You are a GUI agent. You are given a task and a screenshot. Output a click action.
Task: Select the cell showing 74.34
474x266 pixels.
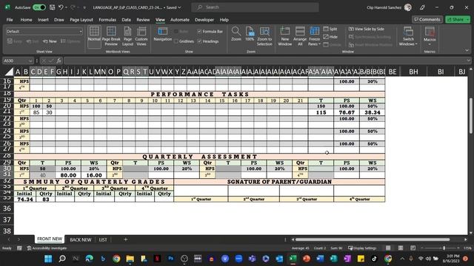[25, 199]
